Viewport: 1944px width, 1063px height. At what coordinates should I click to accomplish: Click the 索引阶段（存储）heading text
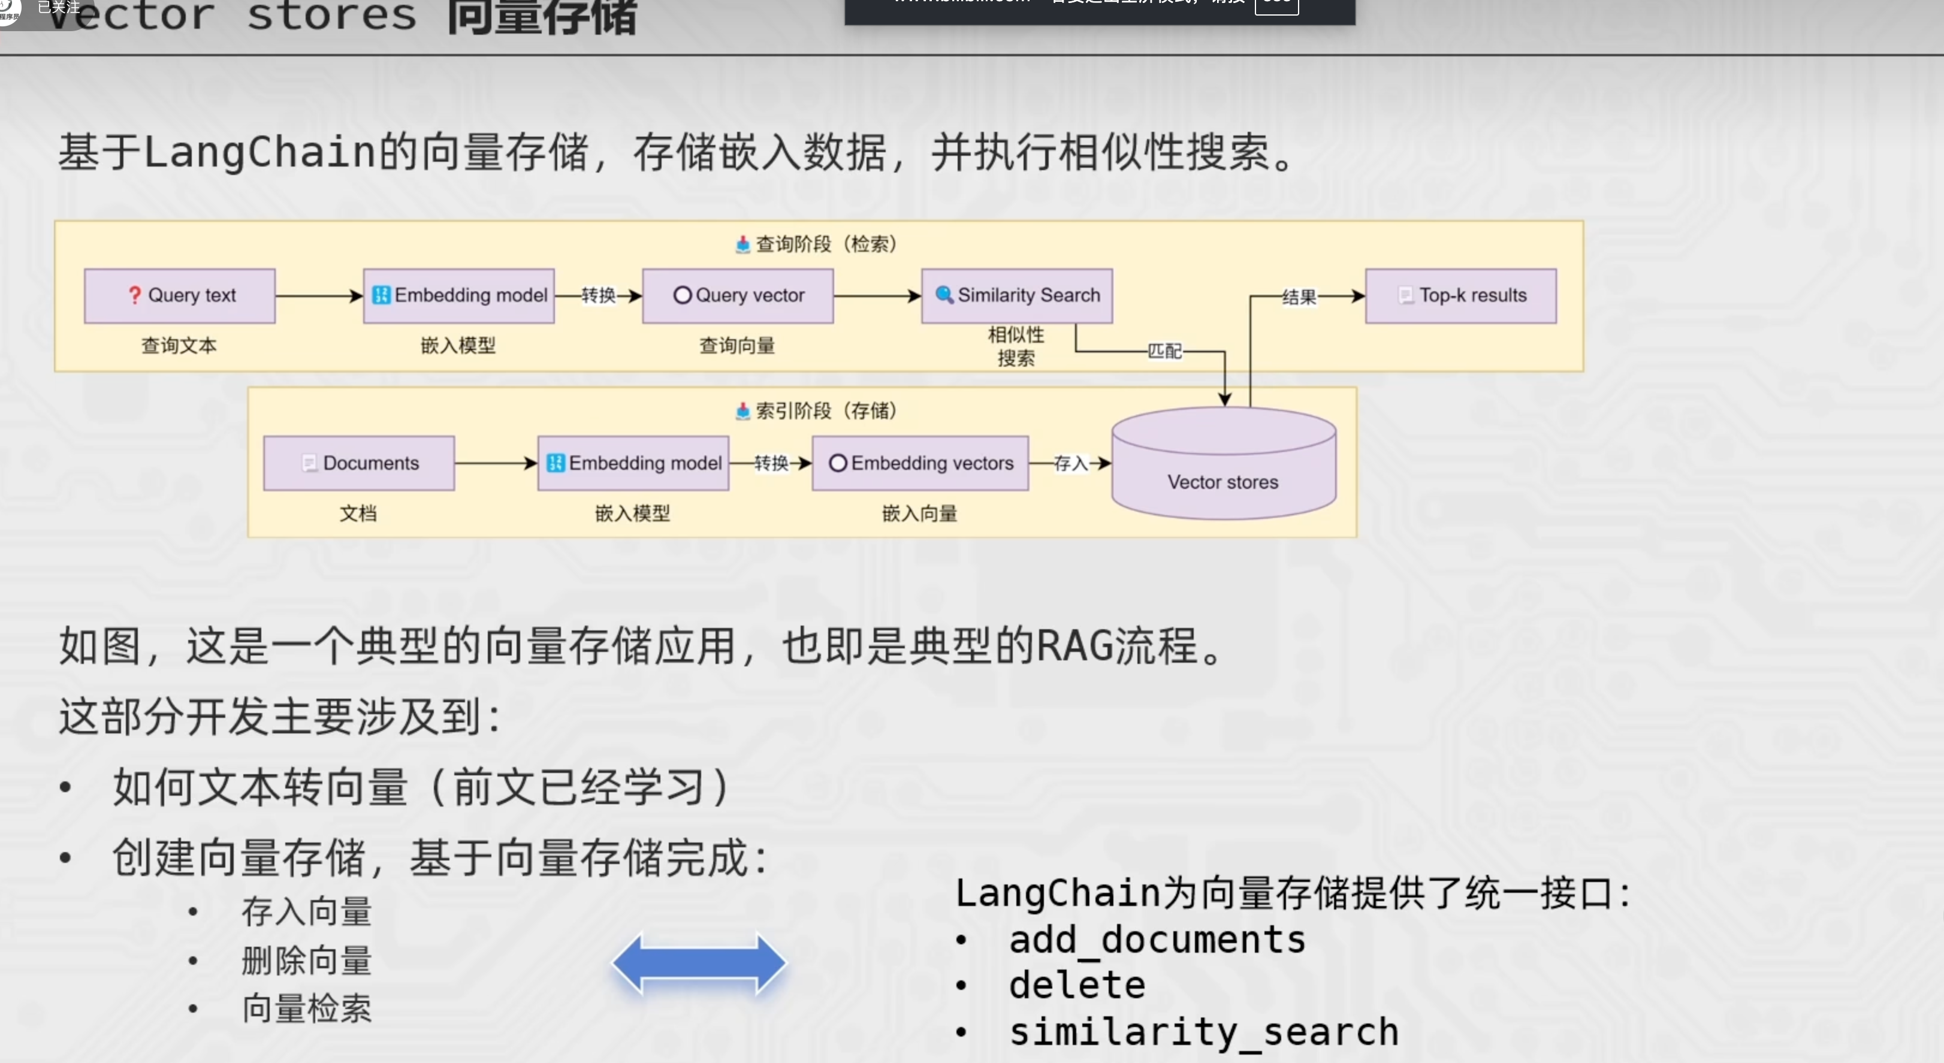826,410
